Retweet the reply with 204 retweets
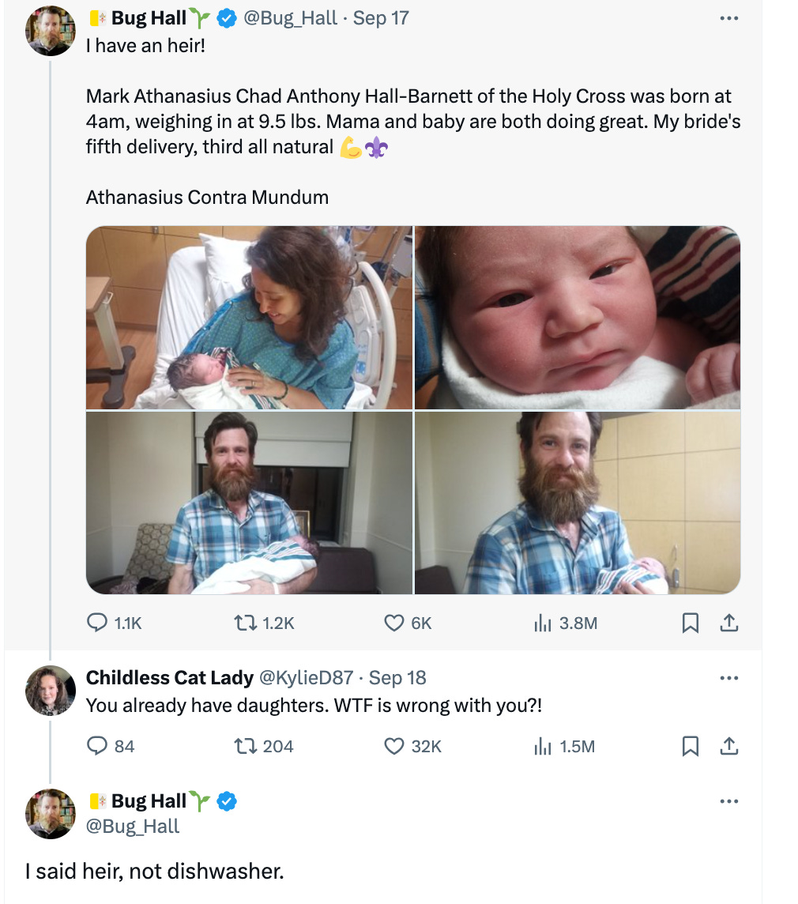The width and height of the screenshot is (798, 904). pyautogui.click(x=264, y=746)
